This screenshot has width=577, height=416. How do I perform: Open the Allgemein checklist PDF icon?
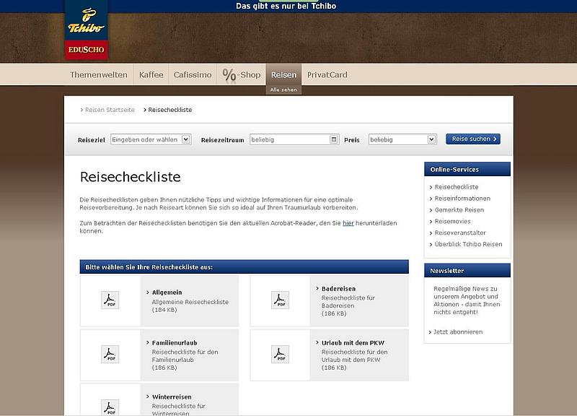click(x=110, y=300)
